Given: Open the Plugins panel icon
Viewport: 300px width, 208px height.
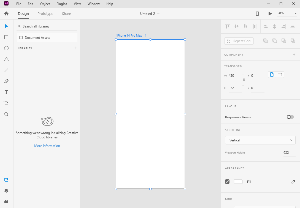Looking at the screenshot, I should coord(6,202).
